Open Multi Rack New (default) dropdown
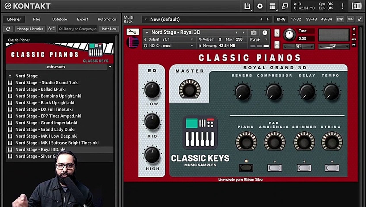The image size is (366, 207). [207, 19]
